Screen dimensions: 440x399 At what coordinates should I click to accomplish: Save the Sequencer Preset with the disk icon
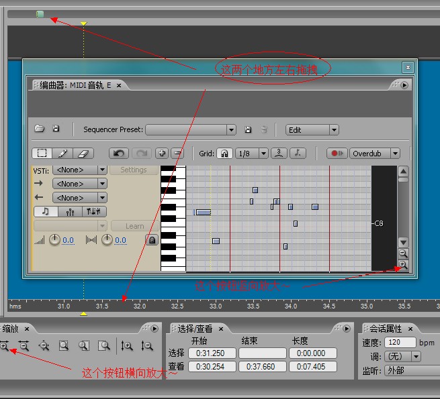point(248,129)
